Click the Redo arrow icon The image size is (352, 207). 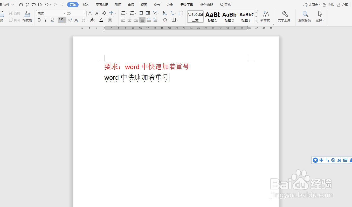tap(55, 5)
